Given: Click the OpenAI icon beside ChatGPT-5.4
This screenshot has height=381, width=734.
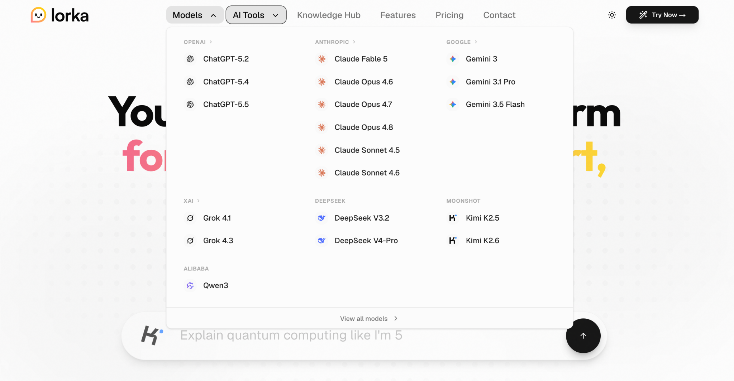Looking at the screenshot, I should click(190, 82).
